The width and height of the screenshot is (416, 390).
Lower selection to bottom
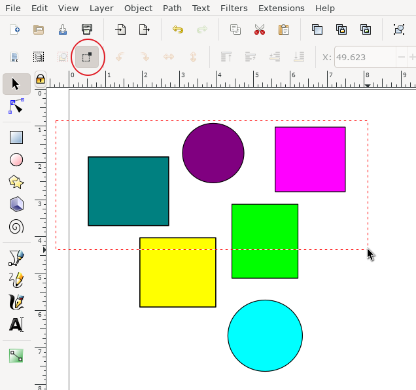point(299,57)
